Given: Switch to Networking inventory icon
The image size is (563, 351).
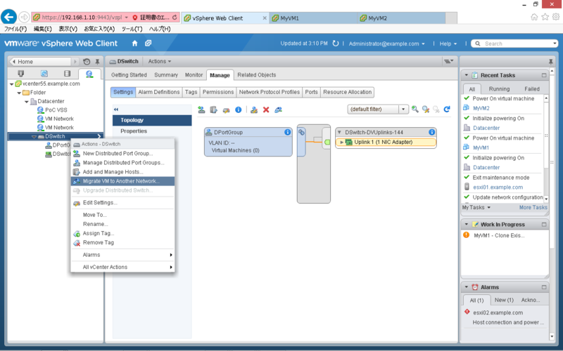Looking at the screenshot, I should tap(89, 74).
